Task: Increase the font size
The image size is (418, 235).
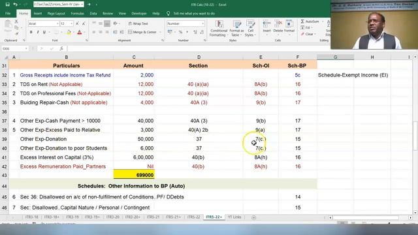Action: (77, 23)
